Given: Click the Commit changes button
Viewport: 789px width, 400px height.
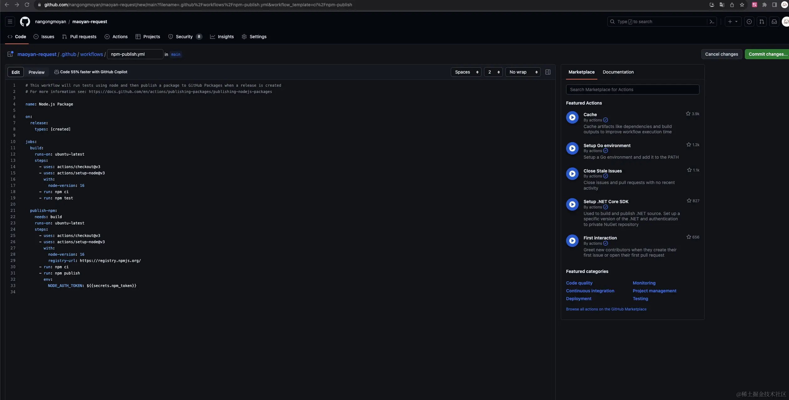Looking at the screenshot, I should pyautogui.click(x=767, y=54).
